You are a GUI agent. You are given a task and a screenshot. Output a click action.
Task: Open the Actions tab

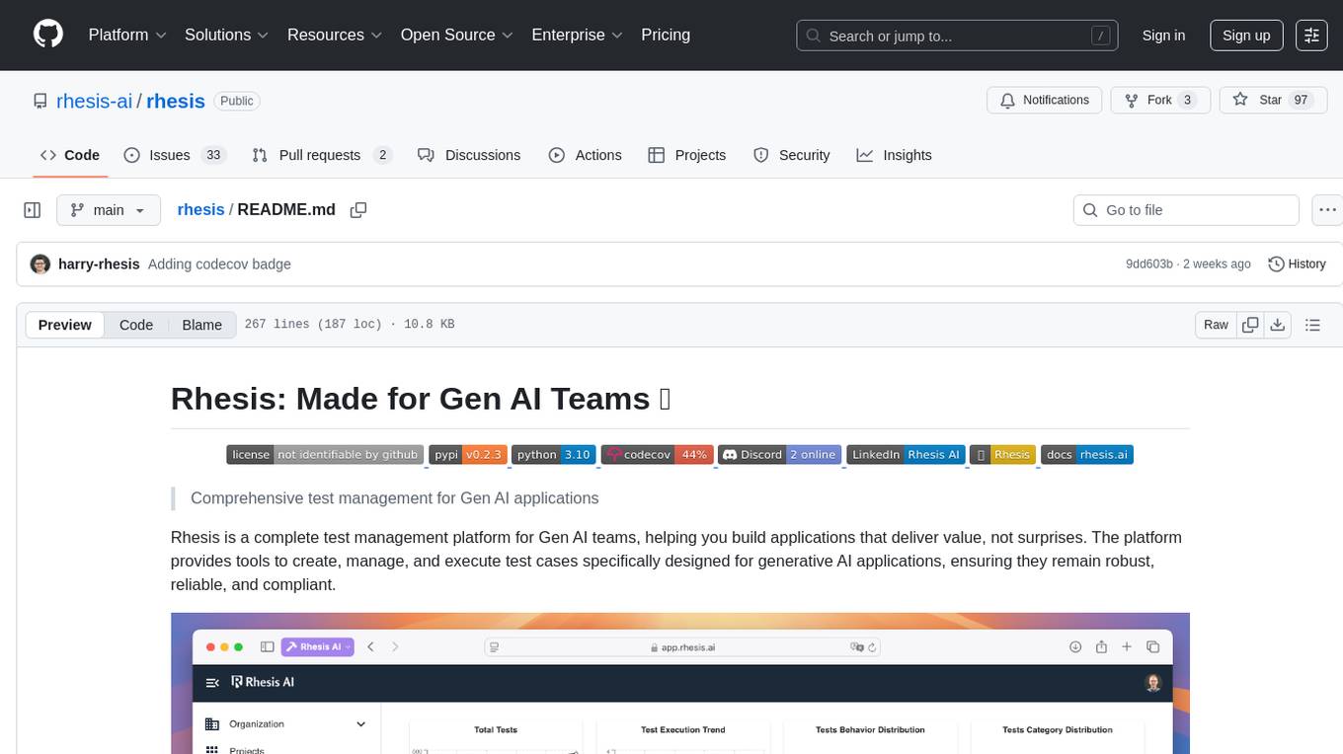click(586, 155)
